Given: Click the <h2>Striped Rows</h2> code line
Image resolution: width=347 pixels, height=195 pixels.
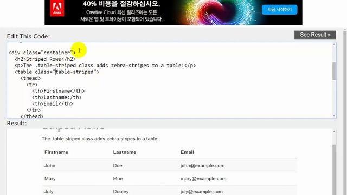Looking at the screenshot, I should (45, 59).
